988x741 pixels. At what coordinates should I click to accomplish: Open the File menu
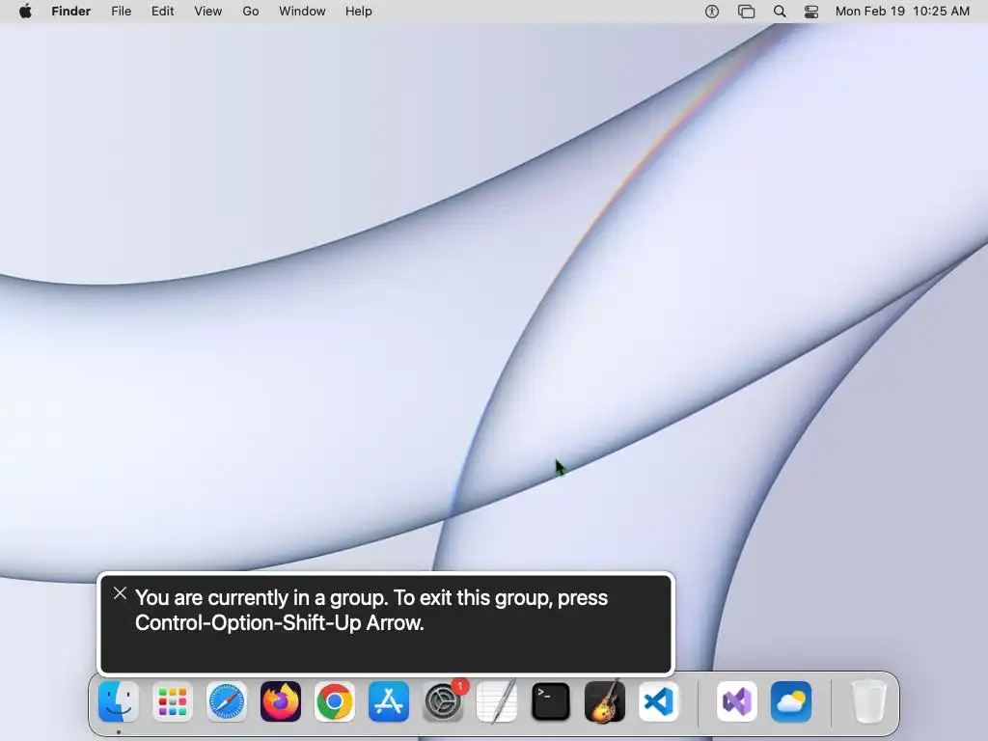[121, 12]
